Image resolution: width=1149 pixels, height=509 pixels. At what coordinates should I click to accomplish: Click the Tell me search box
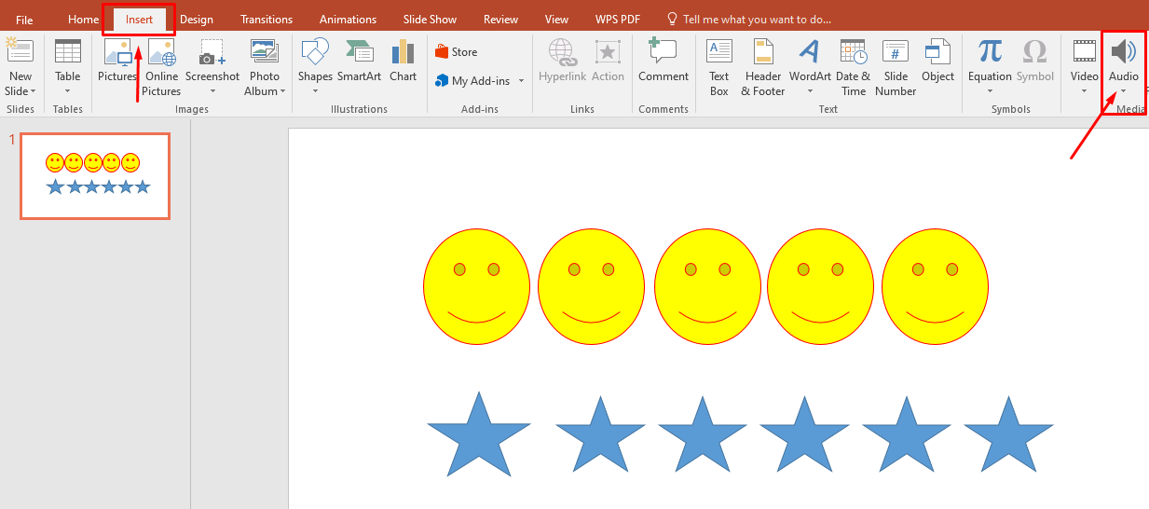click(x=756, y=20)
